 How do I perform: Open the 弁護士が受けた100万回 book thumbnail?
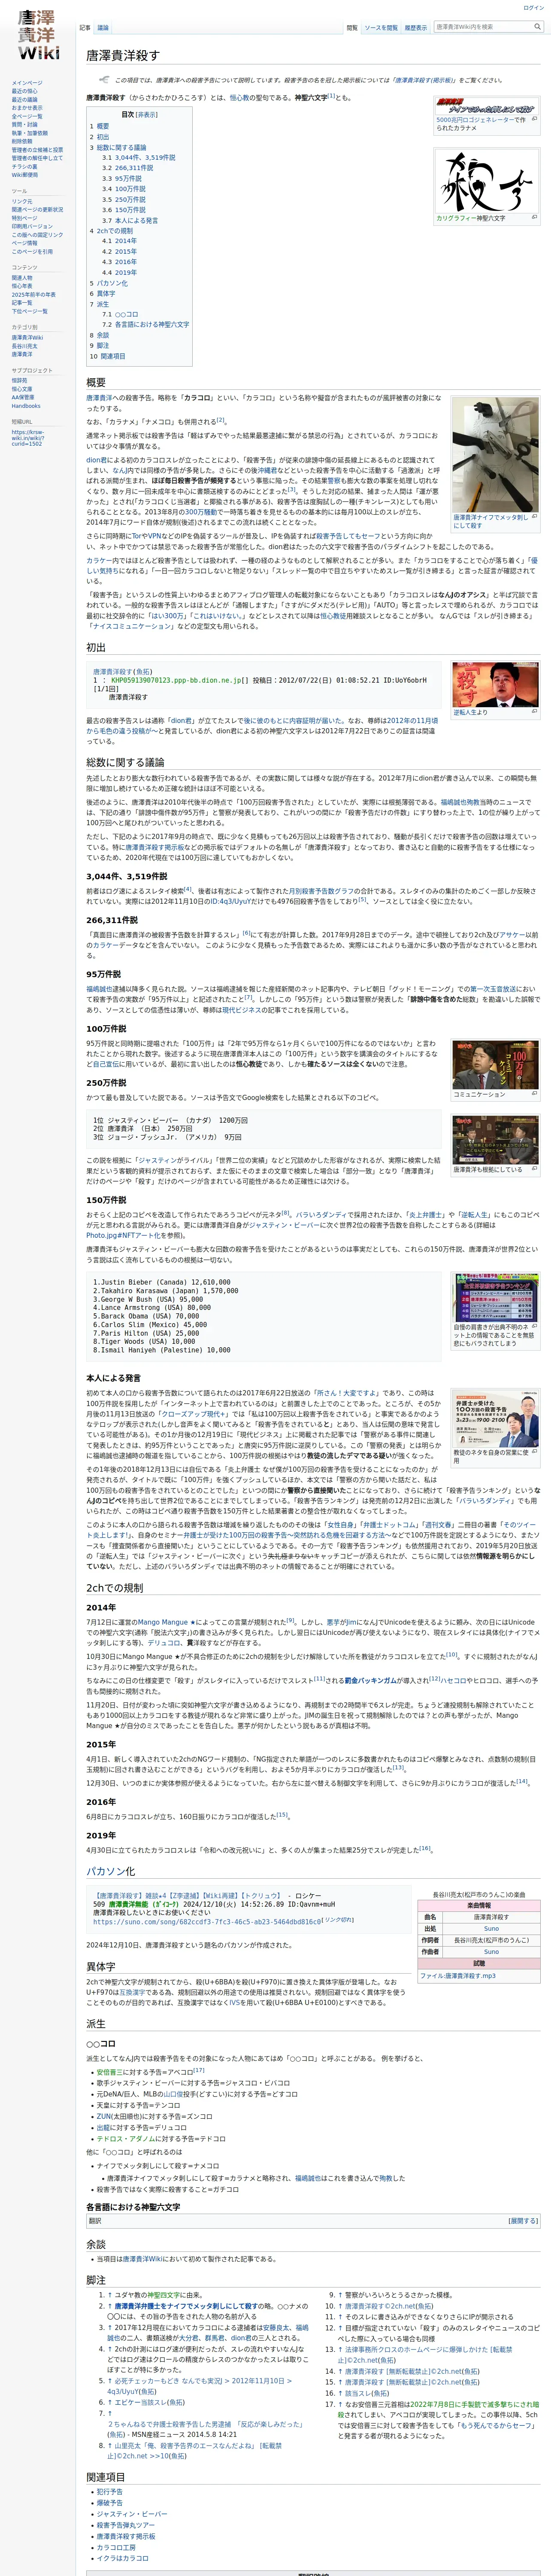pos(495,1418)
